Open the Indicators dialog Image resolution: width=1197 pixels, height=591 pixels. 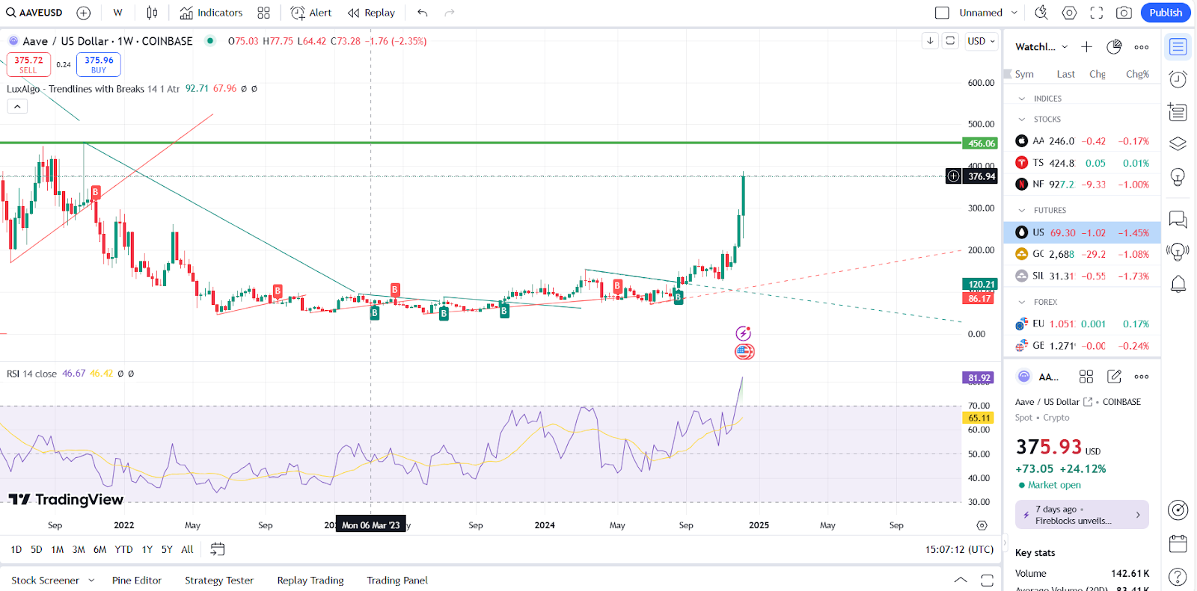[211, 13]
